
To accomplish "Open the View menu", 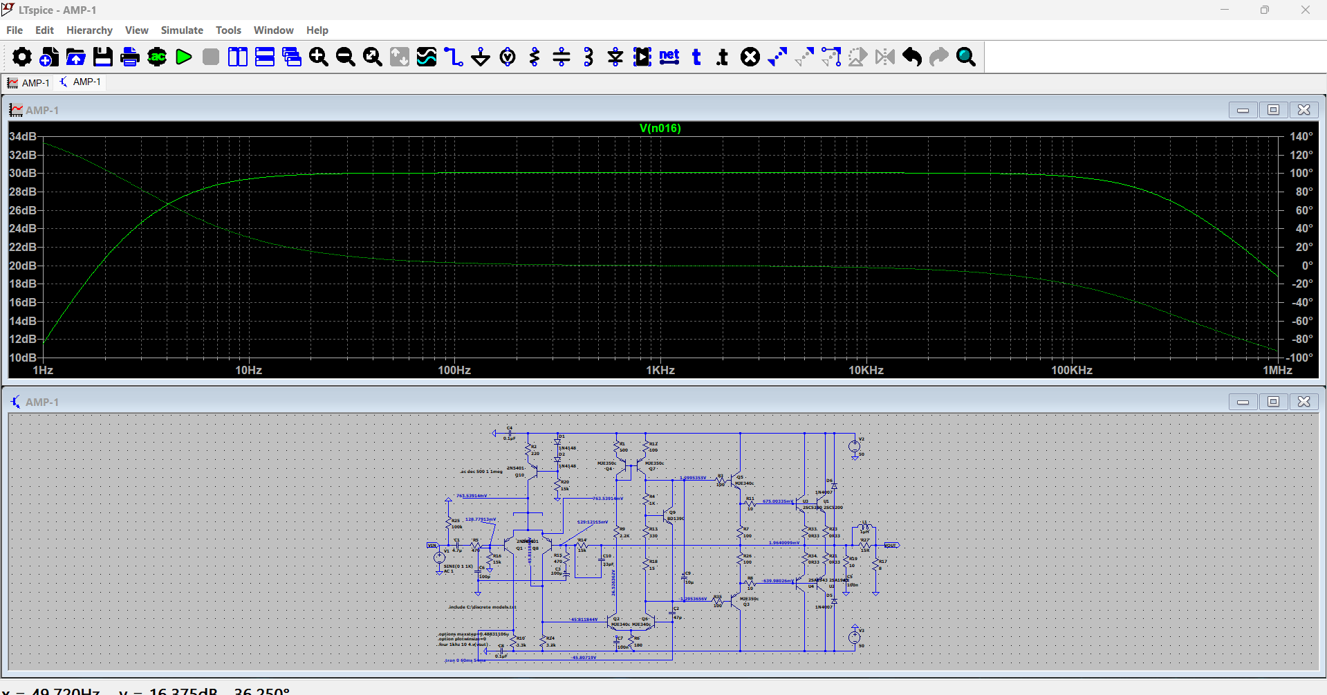I will point(136,30).
